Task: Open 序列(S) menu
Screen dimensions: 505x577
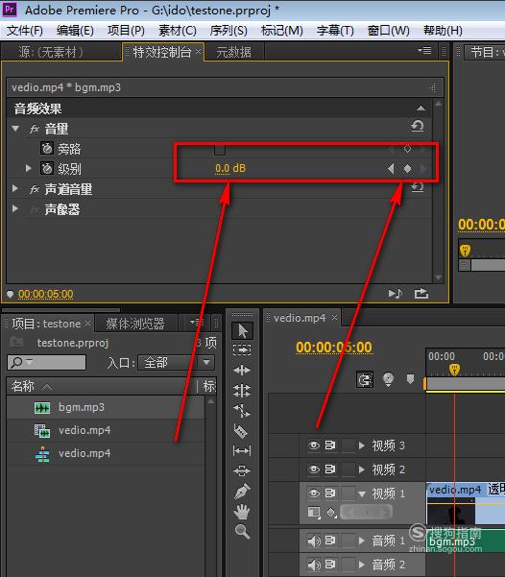Action: click(228, 30)
